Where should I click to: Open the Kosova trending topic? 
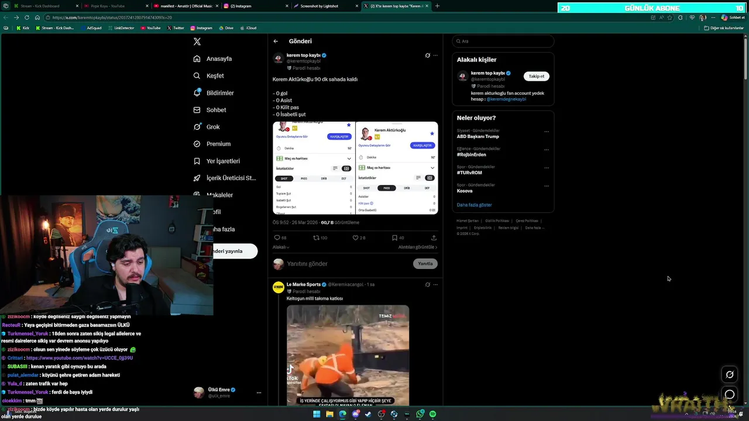coord(465,191)
